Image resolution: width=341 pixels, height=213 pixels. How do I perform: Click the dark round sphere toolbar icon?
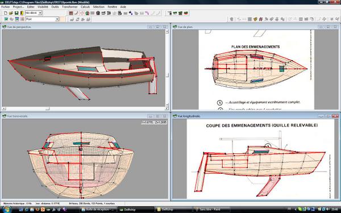coord(98,13)
